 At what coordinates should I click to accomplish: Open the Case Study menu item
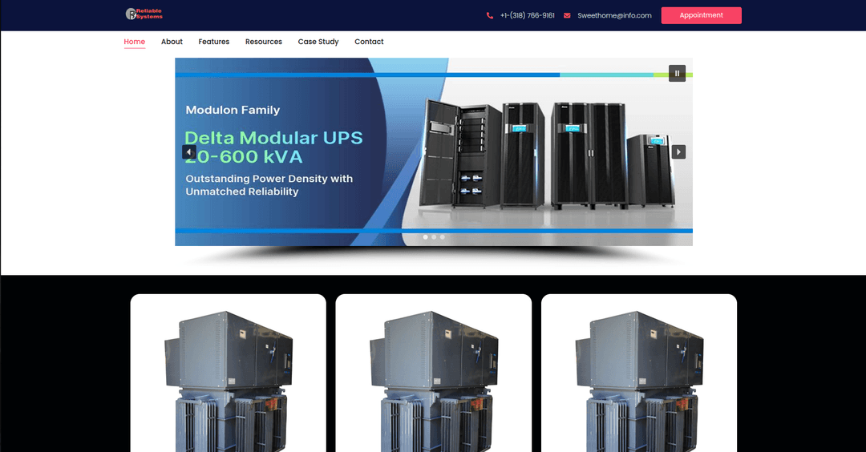(x=318, y=42)
